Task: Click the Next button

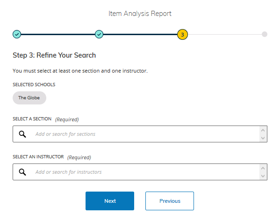Action: click(110, 201)
